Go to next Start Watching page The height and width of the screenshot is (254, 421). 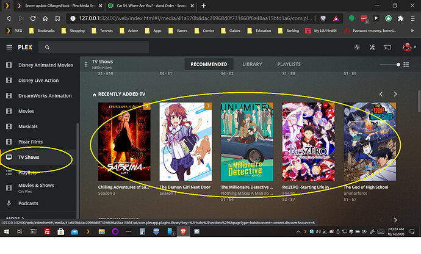pyautogui.click(x=395, y=220)
